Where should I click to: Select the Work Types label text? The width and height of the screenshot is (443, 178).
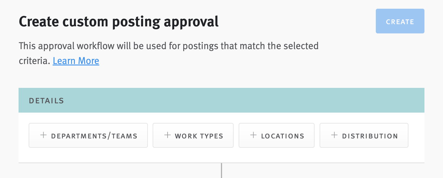coord(199,136)
